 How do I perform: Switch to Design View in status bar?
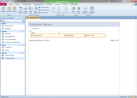[x=136, y=97]
